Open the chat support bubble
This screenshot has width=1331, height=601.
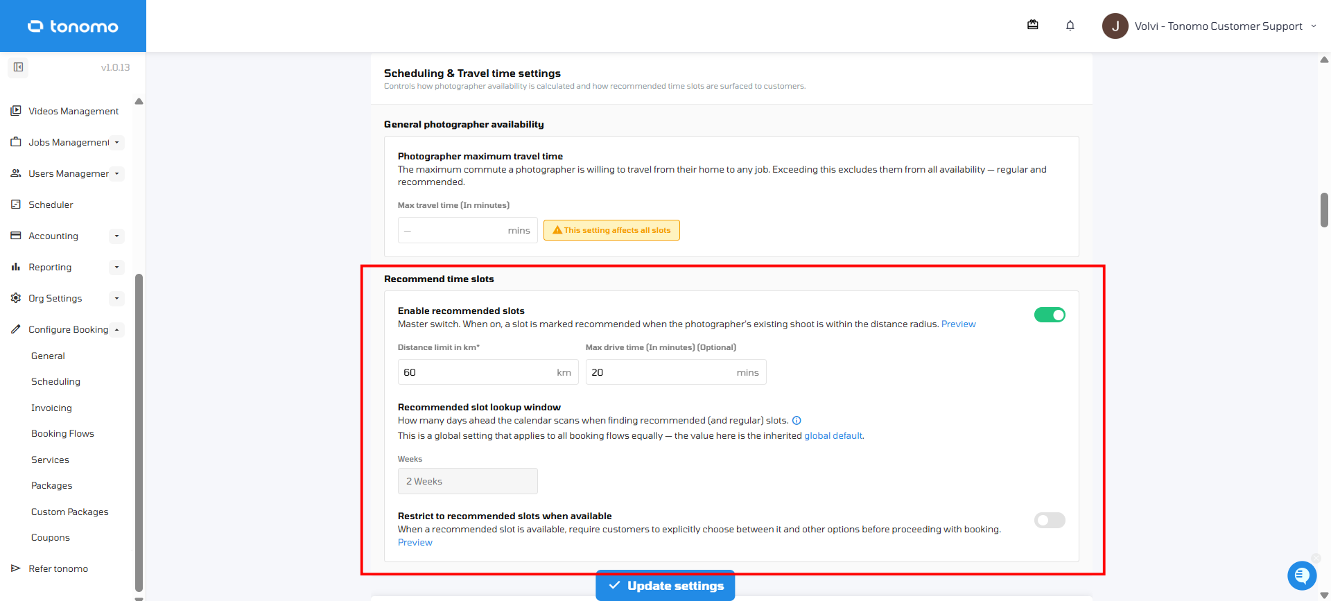tap(1302, 575)
